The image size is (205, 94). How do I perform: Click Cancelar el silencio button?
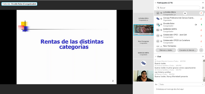[188, 50]
